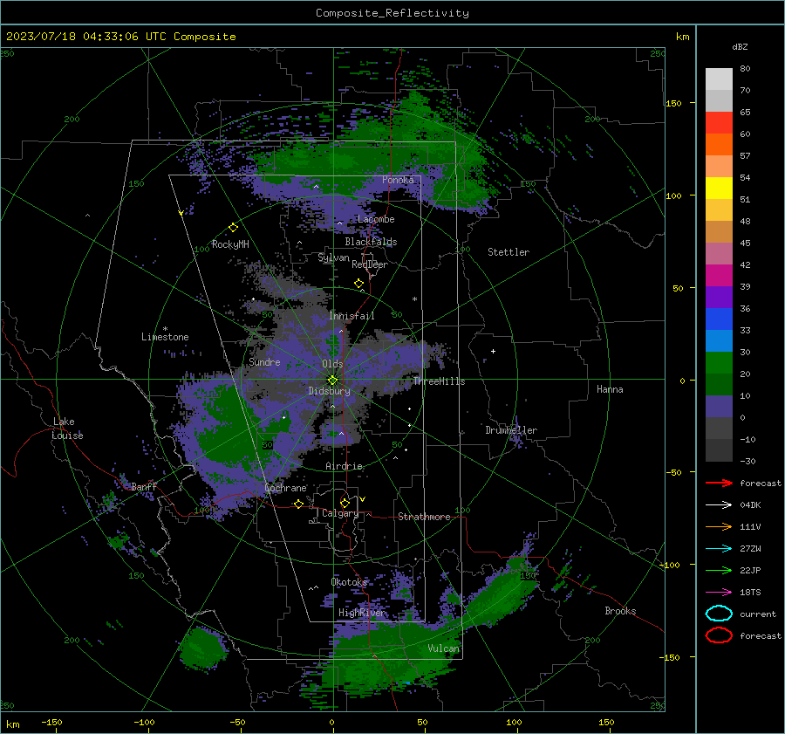Click the Stettler city label
The height and width of the screenshot is (734, 785).
(509, 252)
